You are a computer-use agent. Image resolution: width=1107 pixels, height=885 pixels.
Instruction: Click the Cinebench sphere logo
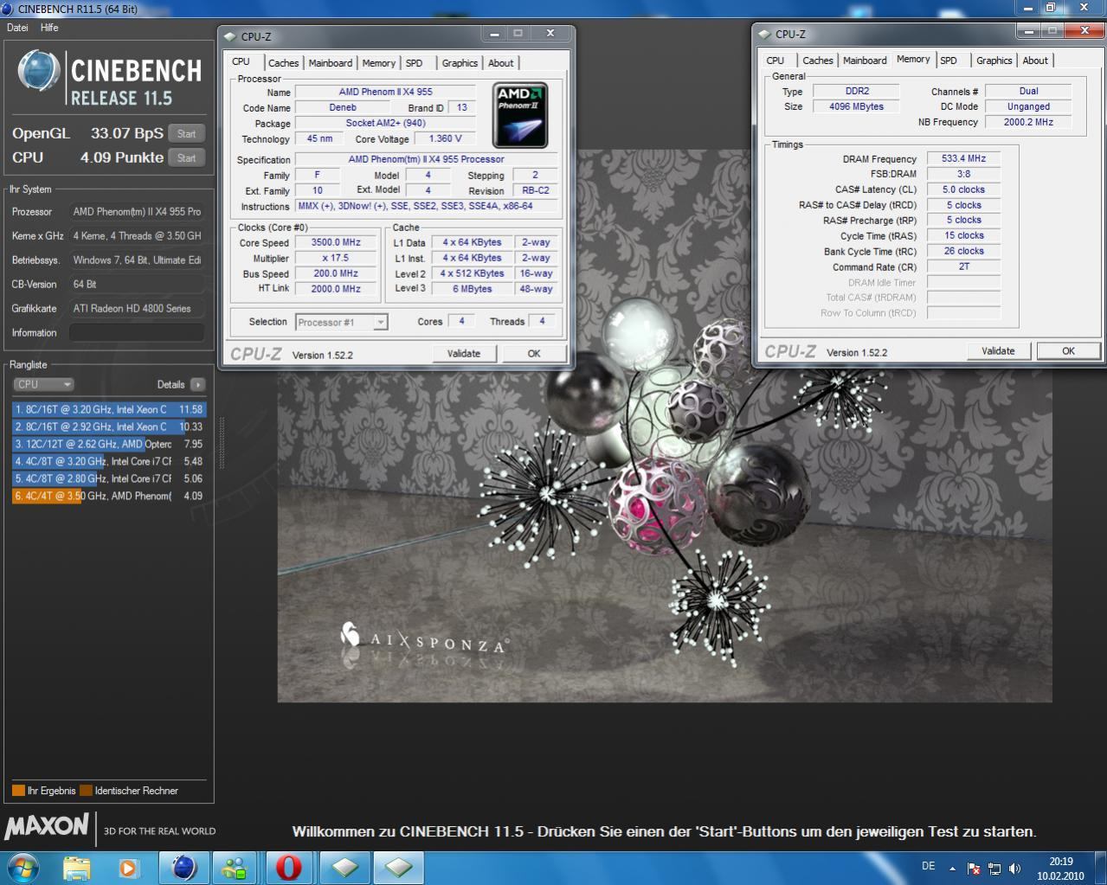click(40, 71)
